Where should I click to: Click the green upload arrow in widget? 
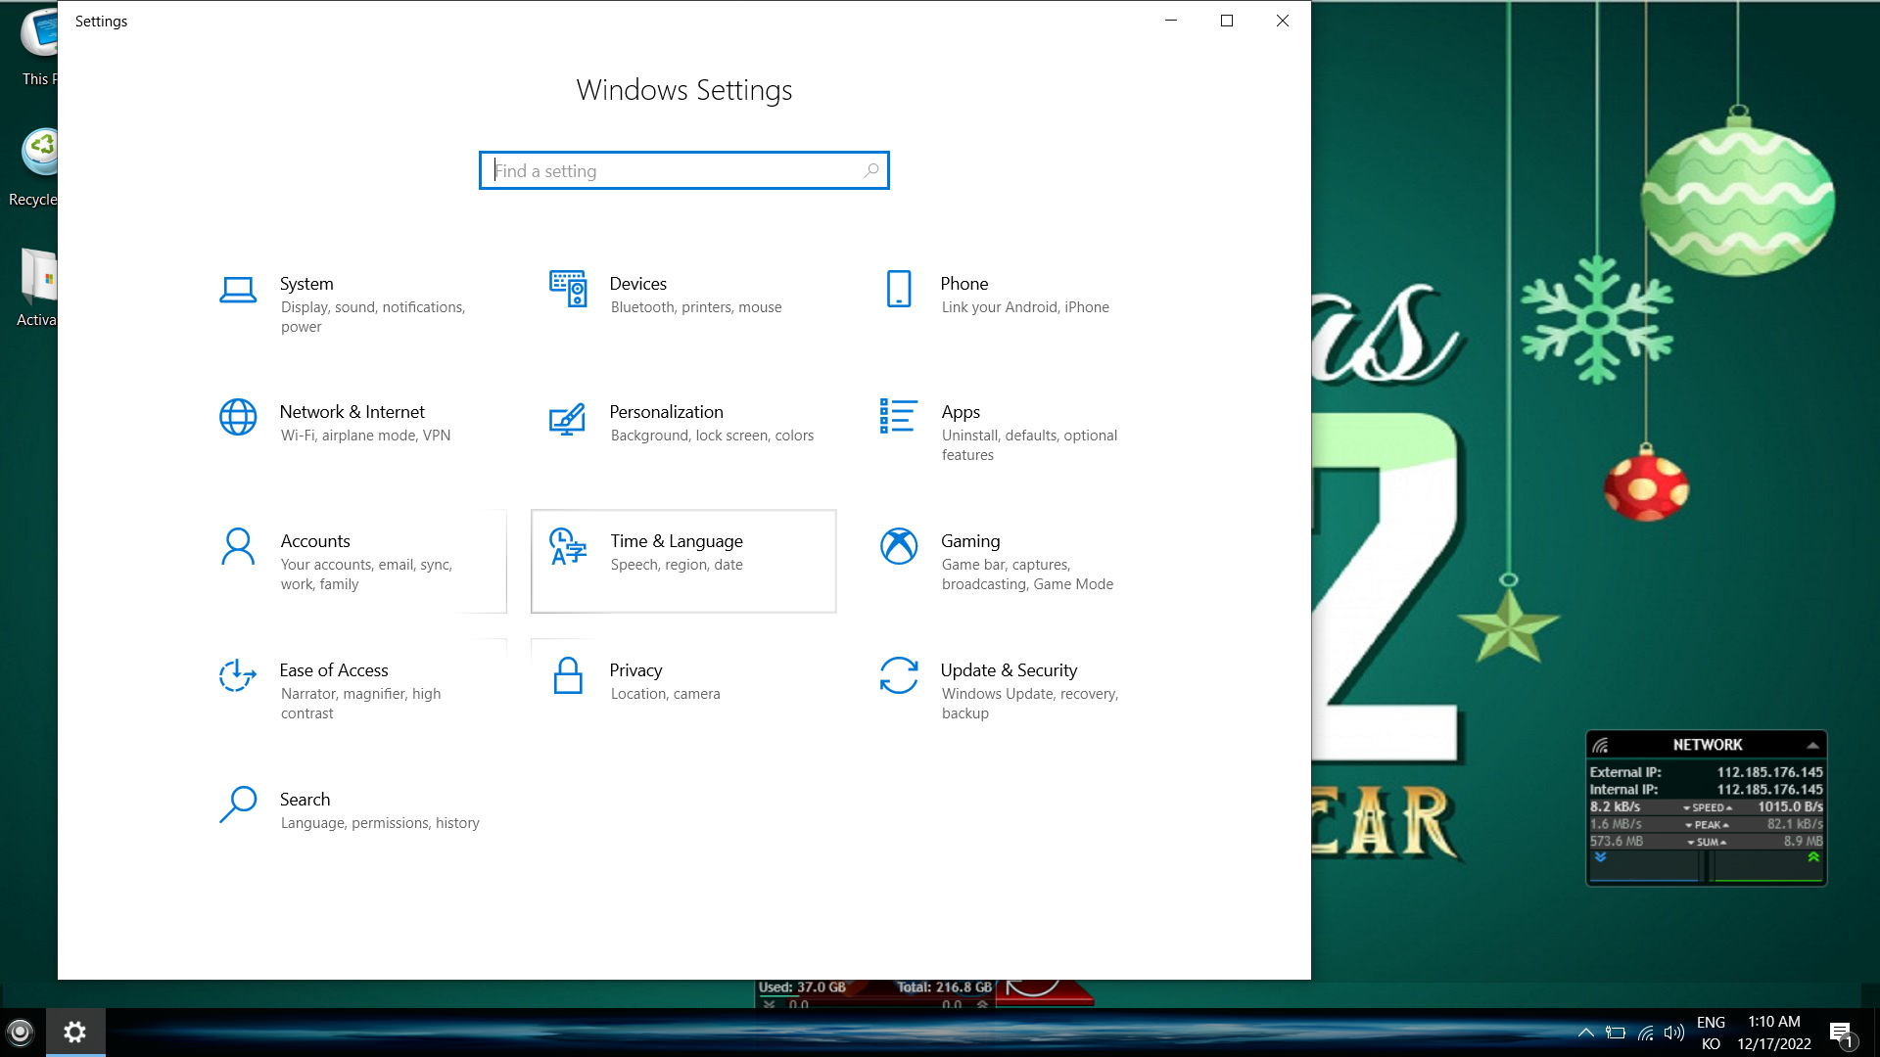[1813, 857]
